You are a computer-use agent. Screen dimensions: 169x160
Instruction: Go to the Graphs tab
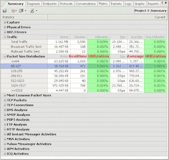click(x=139, y=4)
